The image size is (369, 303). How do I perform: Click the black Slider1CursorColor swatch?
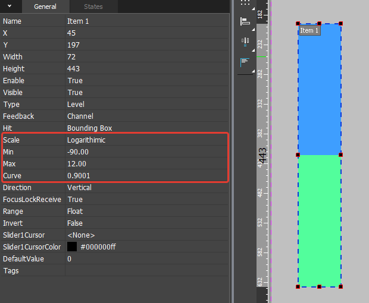[72, 247]
